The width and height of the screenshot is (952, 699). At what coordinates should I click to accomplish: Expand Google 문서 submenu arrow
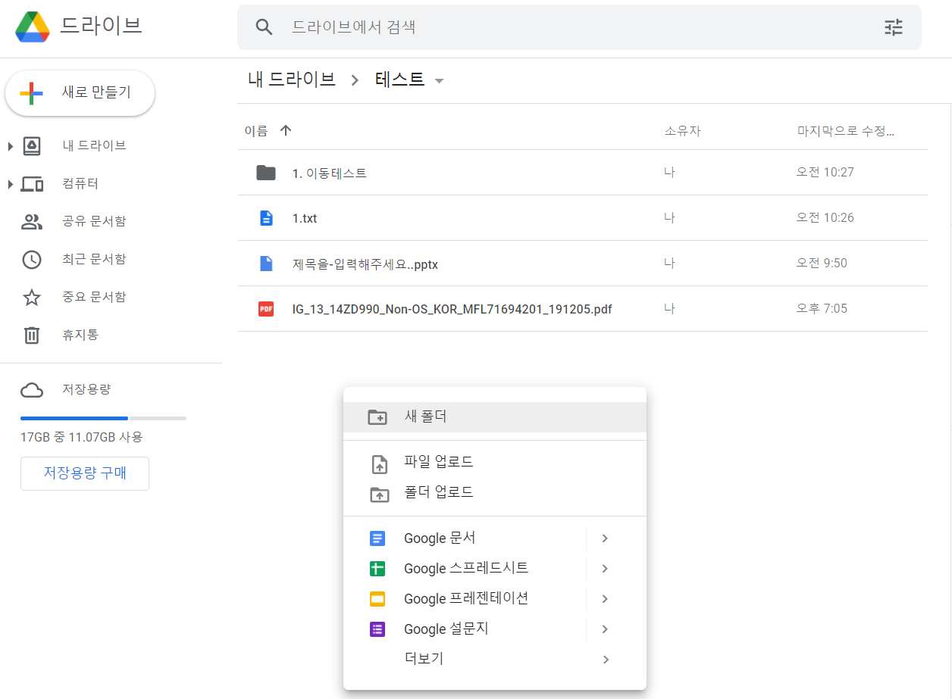point(605,538)
